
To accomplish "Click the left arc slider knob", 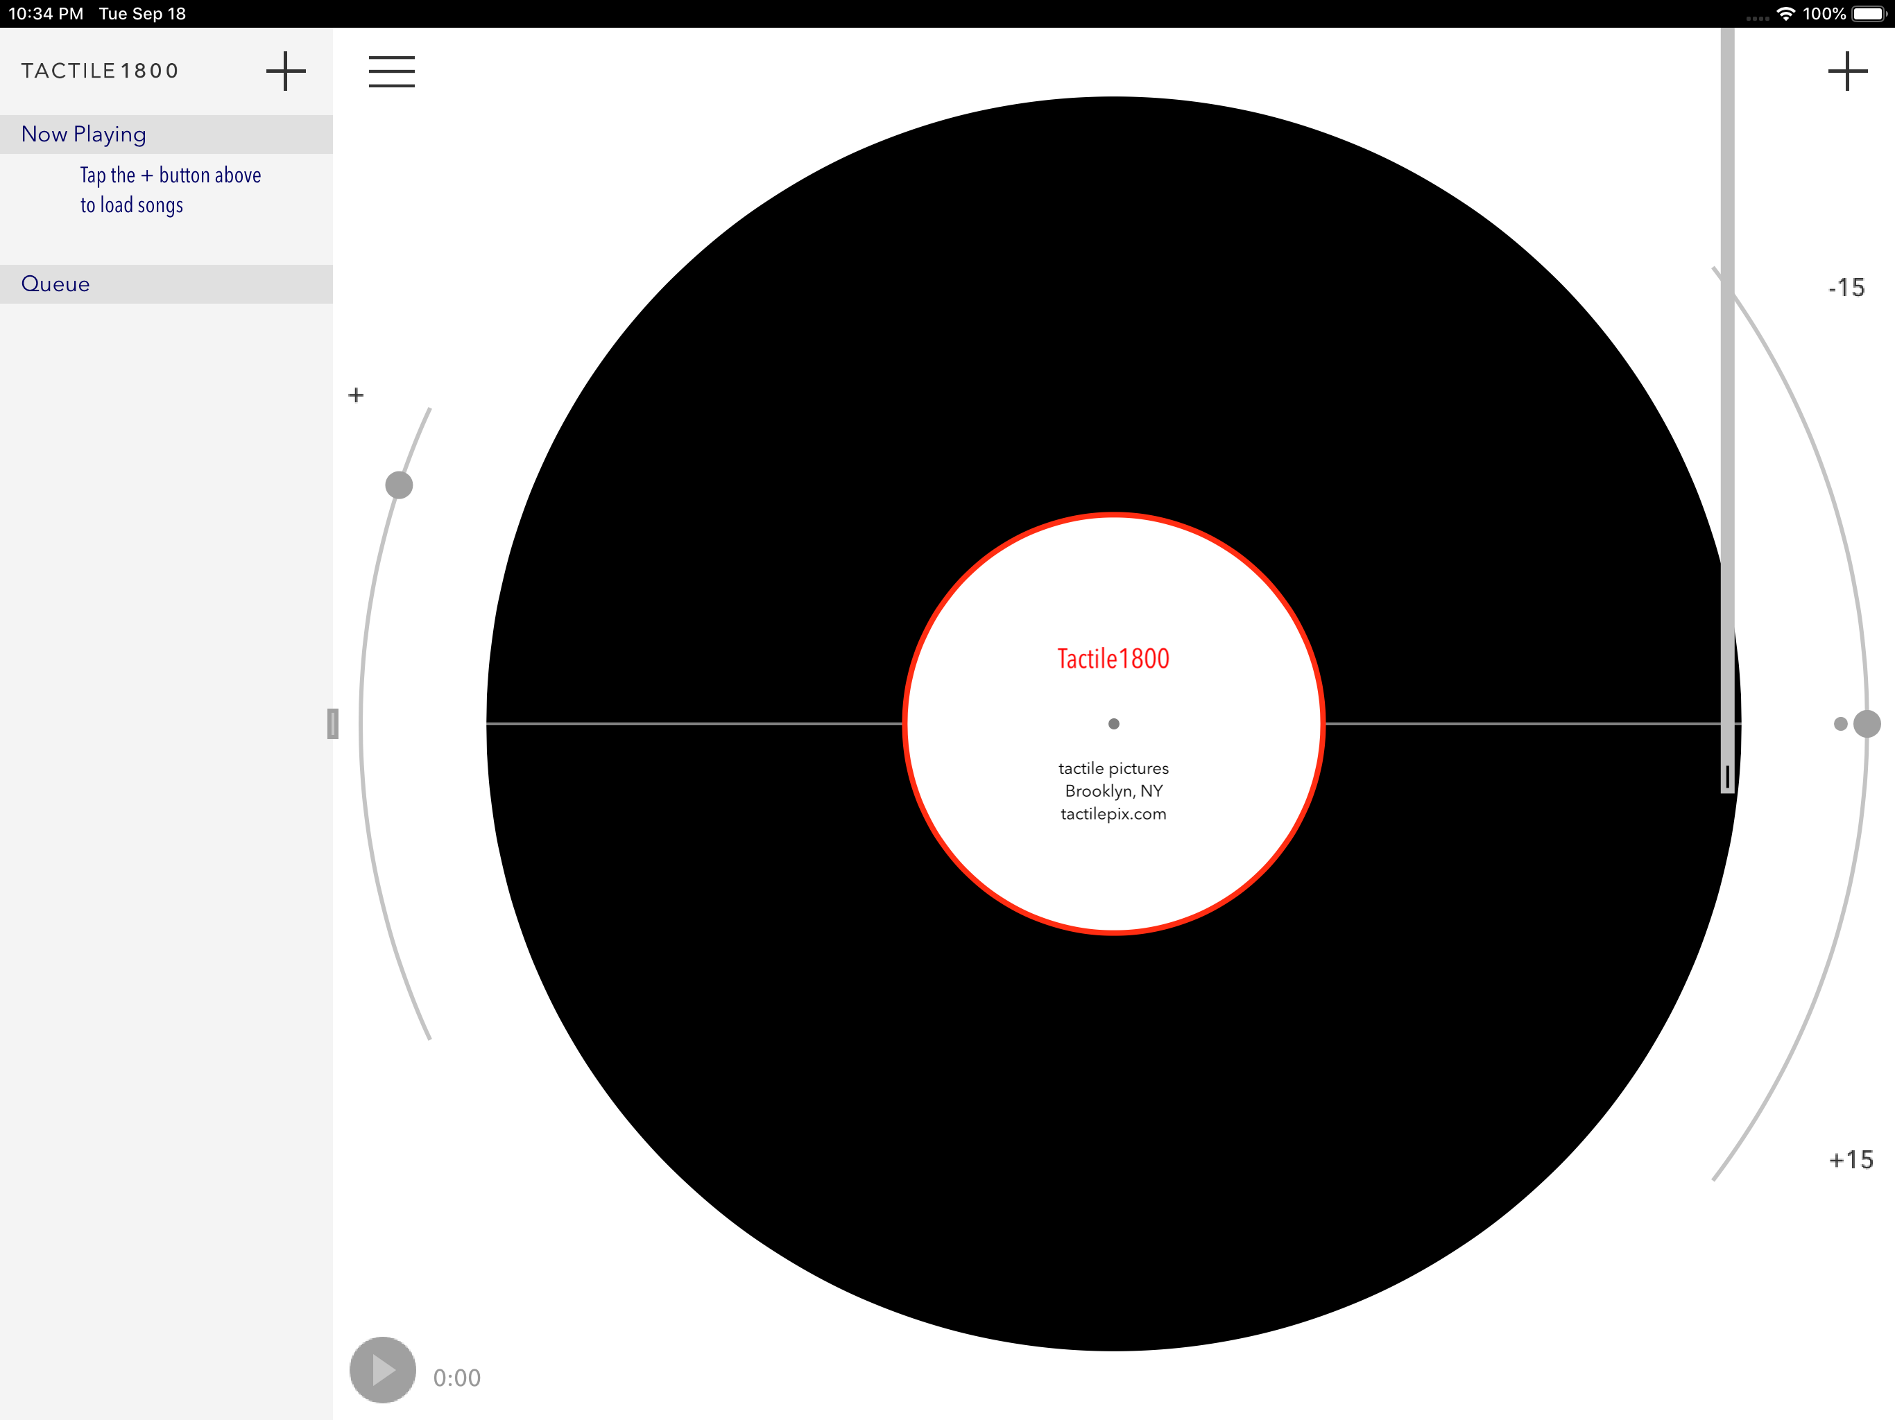I will click(400, 485).
